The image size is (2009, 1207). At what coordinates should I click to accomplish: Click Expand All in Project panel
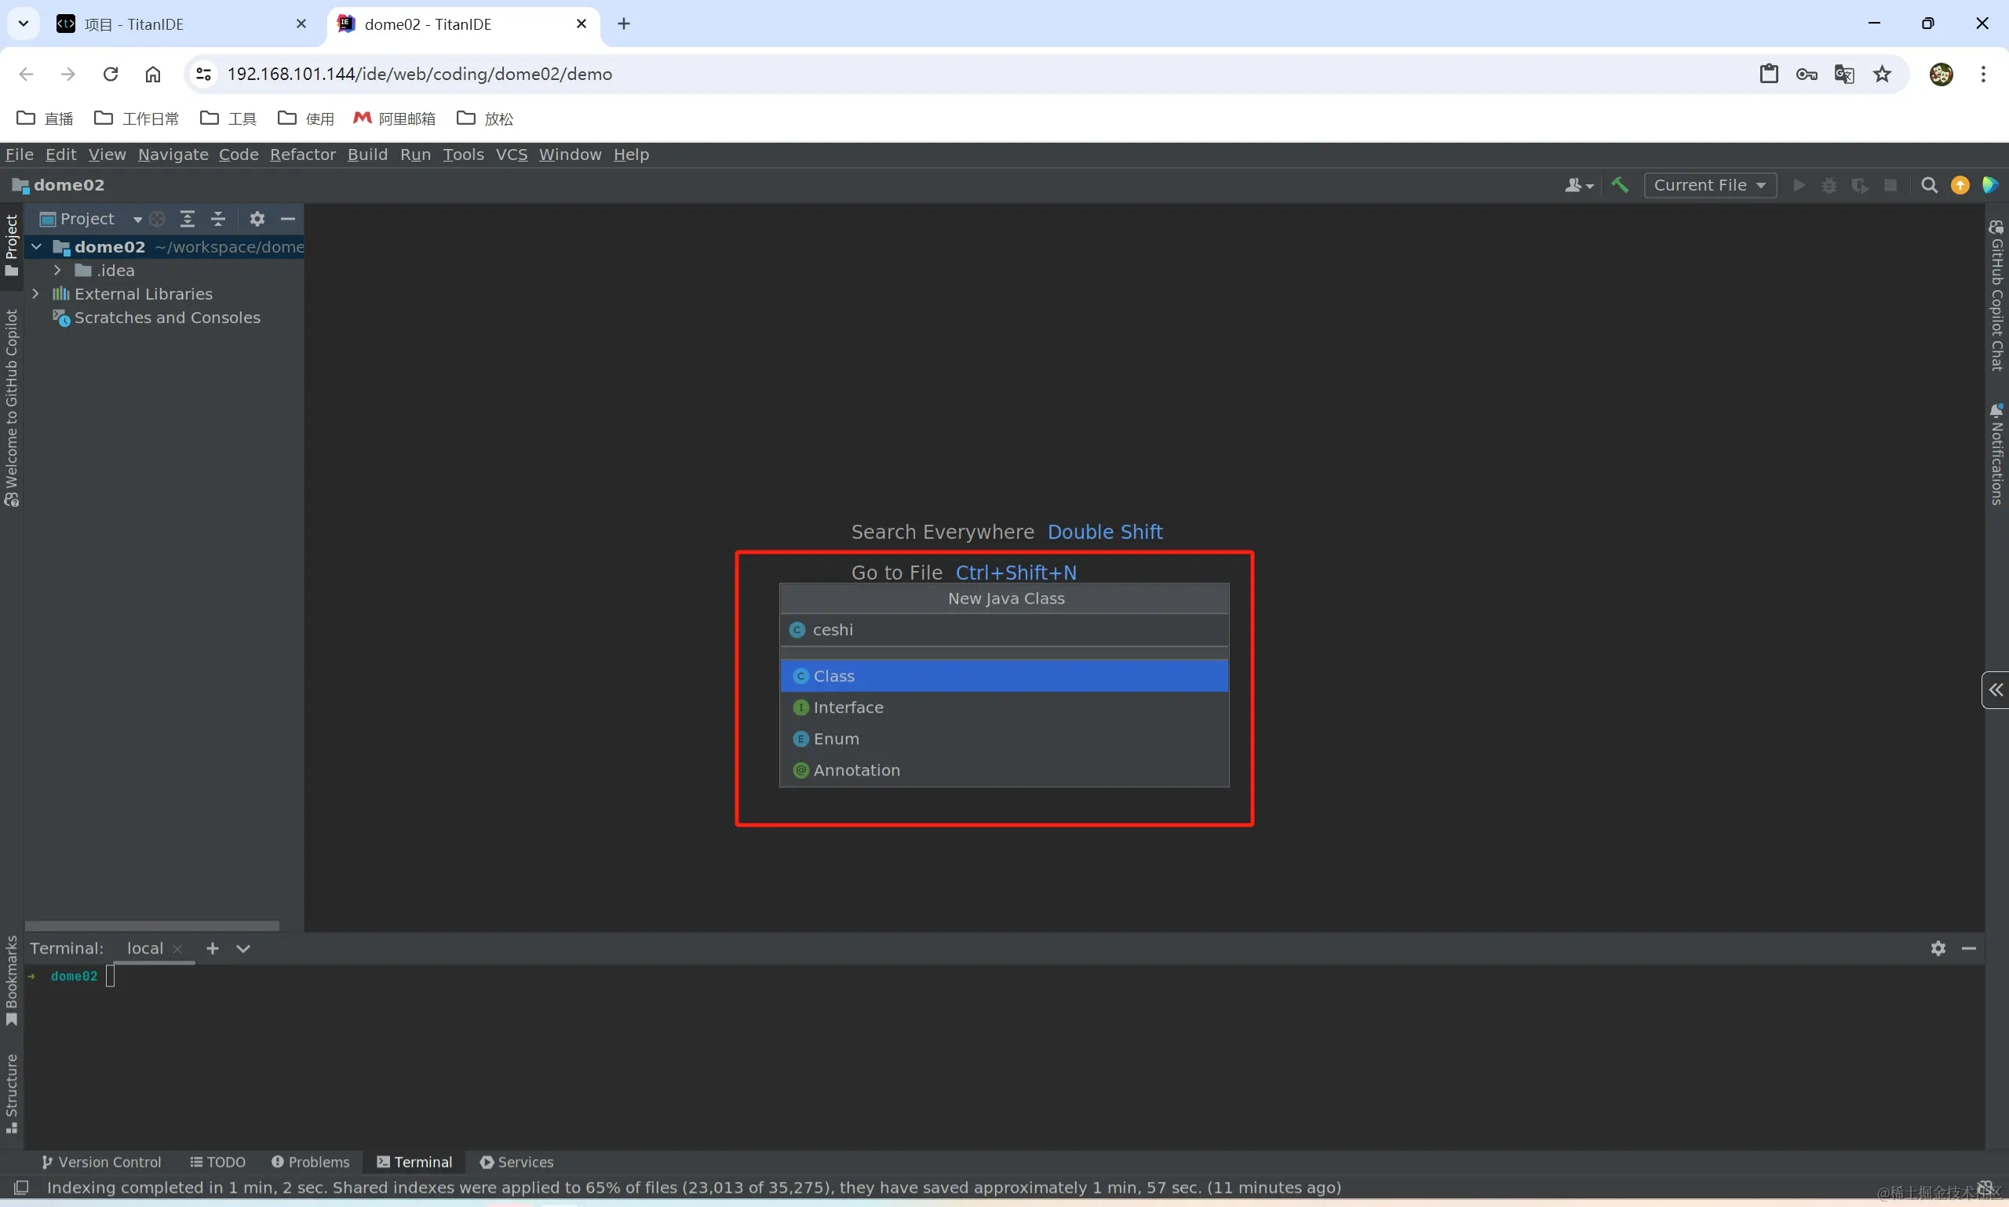pyautogui.click(x=187, y=219)
